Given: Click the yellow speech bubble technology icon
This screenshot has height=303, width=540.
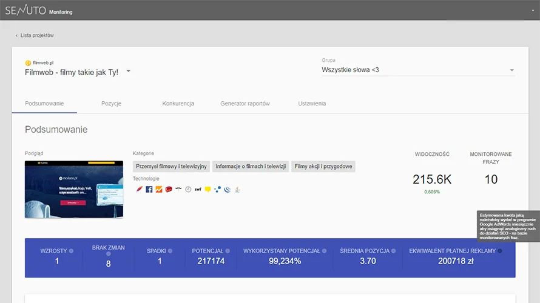Looking at the screenshot, I should (208, 189).
